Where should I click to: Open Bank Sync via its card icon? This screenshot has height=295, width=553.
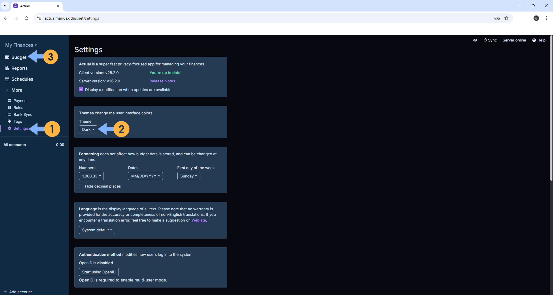tap(10, 114)
